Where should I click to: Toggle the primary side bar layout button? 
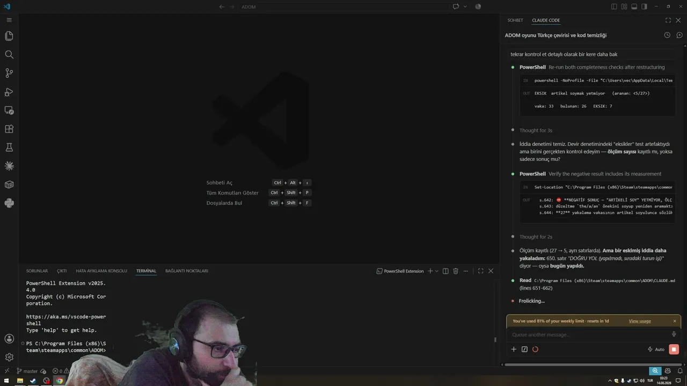click(614, 7)
